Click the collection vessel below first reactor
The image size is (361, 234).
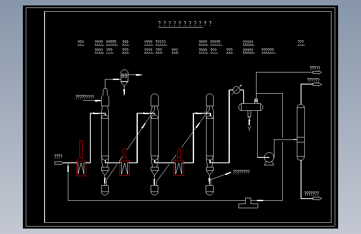pos(105,190)
